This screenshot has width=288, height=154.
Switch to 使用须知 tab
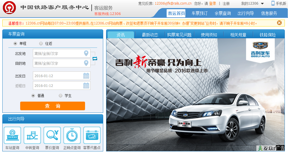point(209,35)
